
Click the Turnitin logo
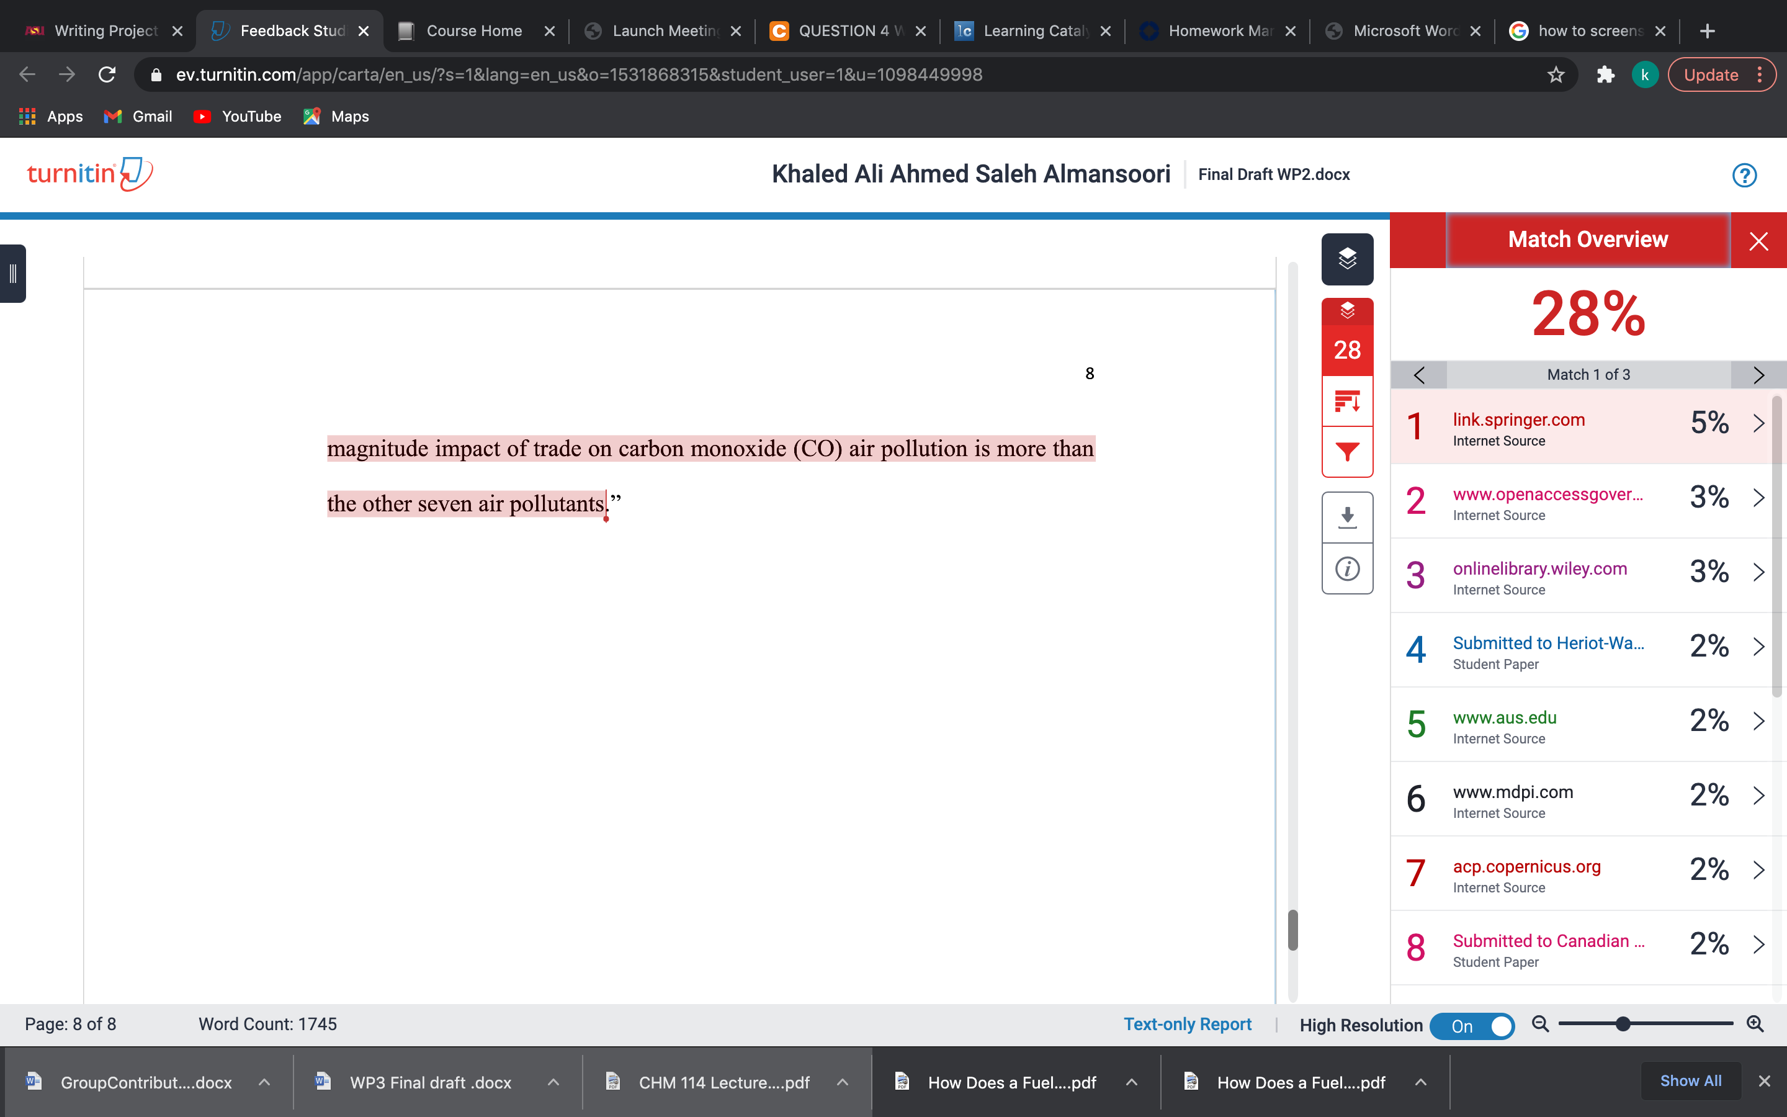89,174
